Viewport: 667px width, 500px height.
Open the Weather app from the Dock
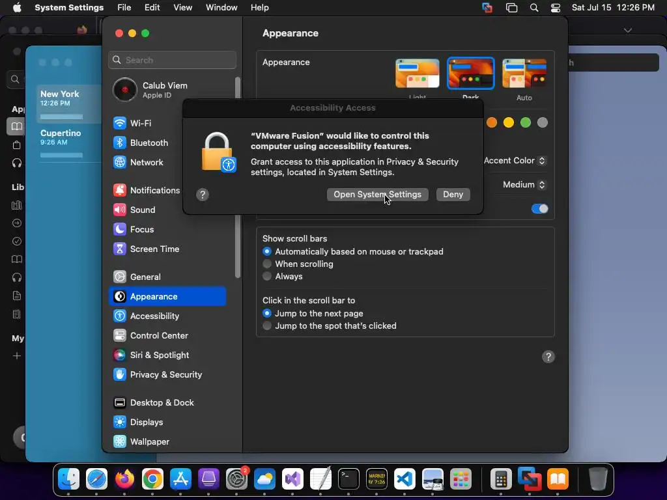click(264, 479)
